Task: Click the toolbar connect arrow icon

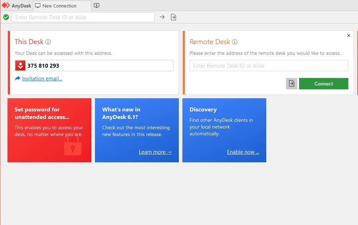Action: [162, 17]
